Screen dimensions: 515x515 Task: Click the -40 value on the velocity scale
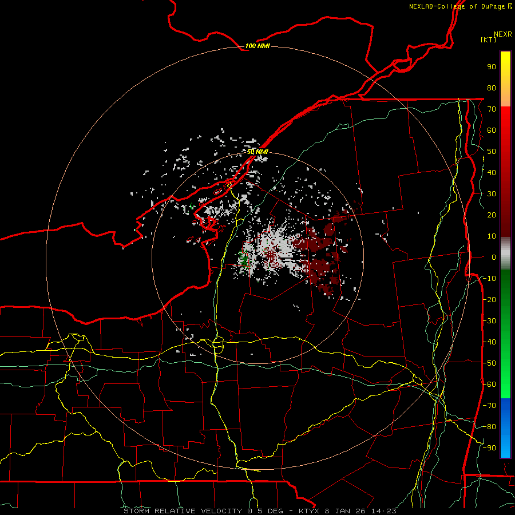tap(489, 342)
